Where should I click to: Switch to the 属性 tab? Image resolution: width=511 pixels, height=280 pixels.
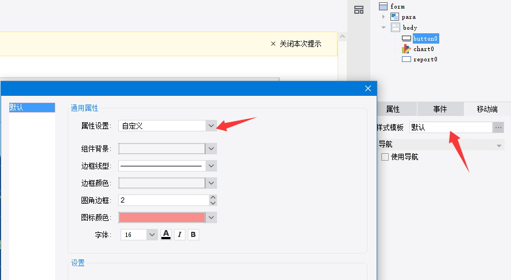[x=393, y=109]
